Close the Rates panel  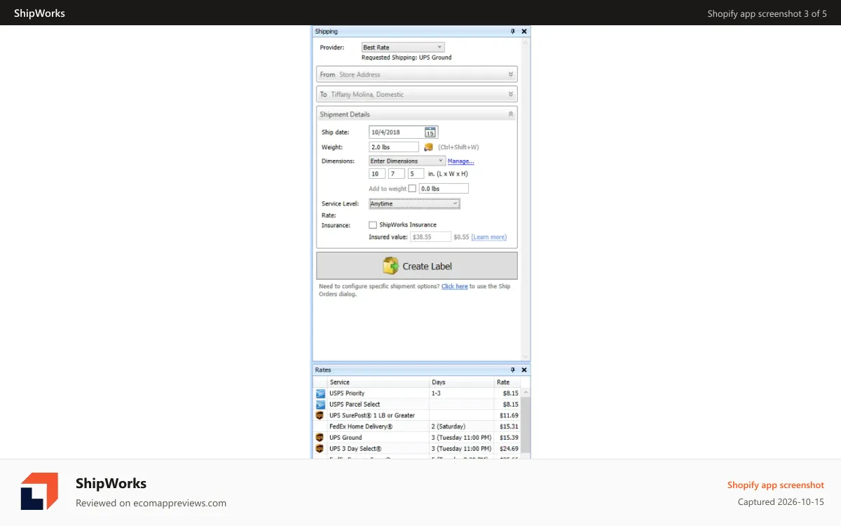524,370
